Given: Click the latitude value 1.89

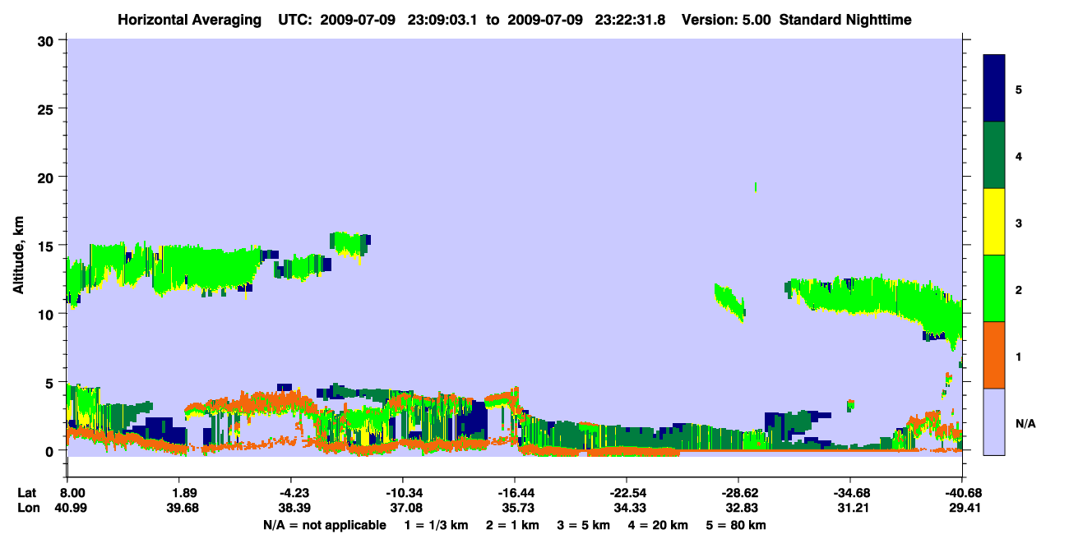Looking at the screenshot, I should tap(183, 493).
